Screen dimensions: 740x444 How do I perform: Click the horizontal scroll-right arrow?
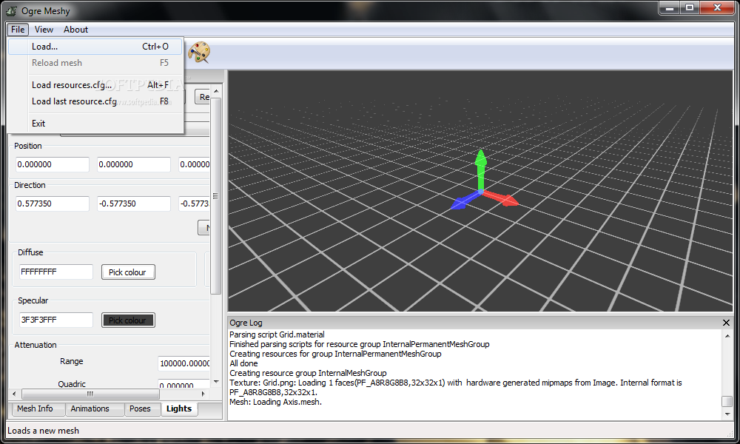[x=203, y=394]
